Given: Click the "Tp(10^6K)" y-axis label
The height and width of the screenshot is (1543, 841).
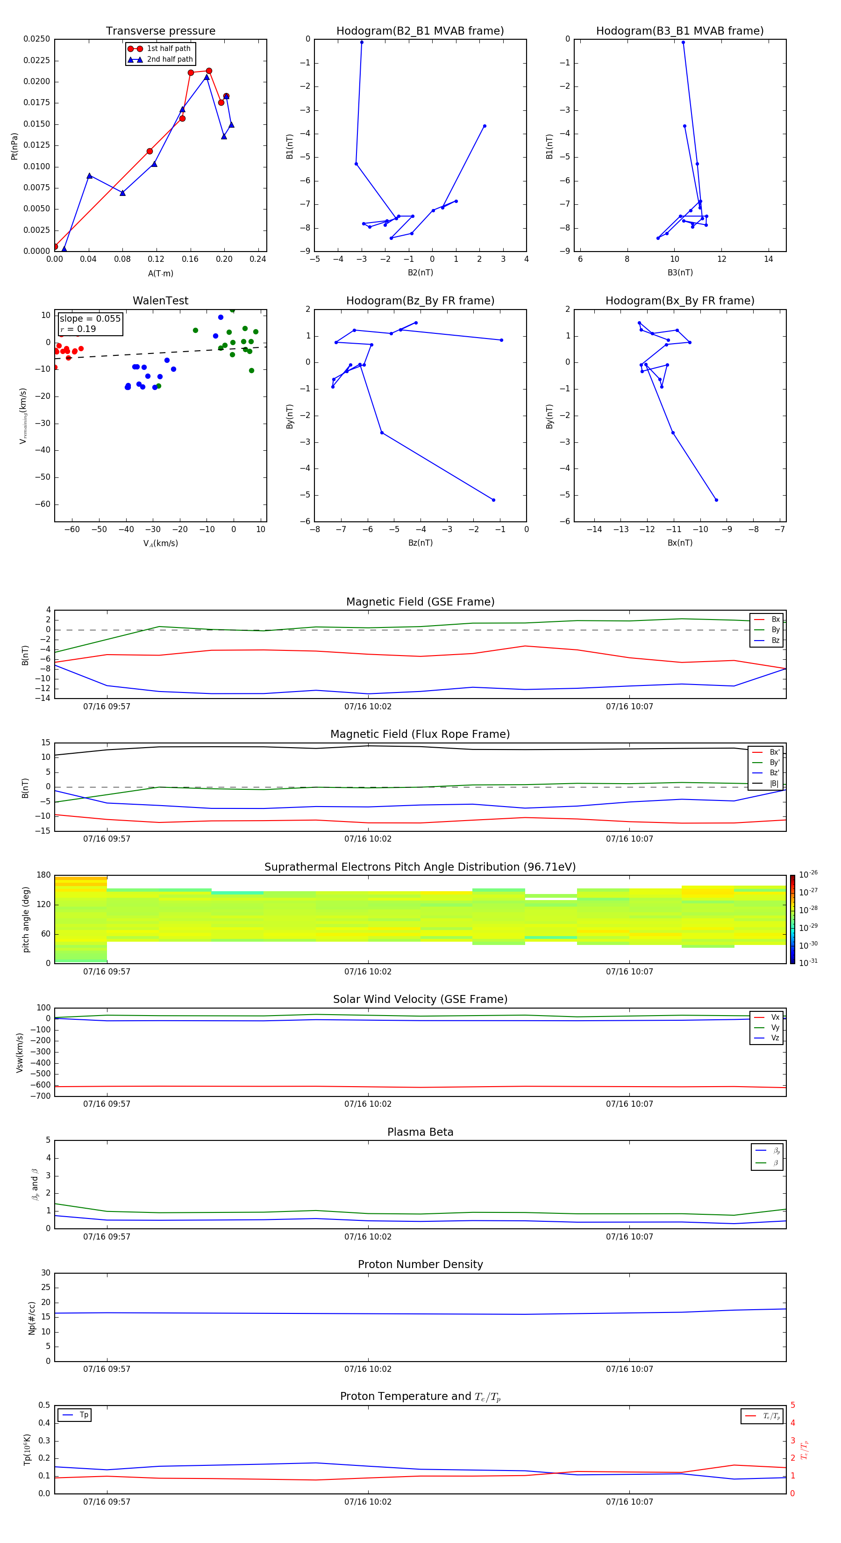Looking at the screenshot, I should point(27,1449).
